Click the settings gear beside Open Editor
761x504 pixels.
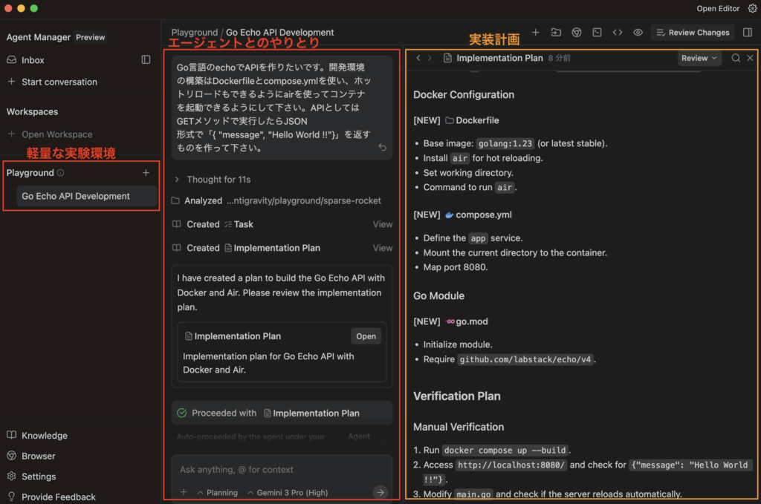(752, 8)
